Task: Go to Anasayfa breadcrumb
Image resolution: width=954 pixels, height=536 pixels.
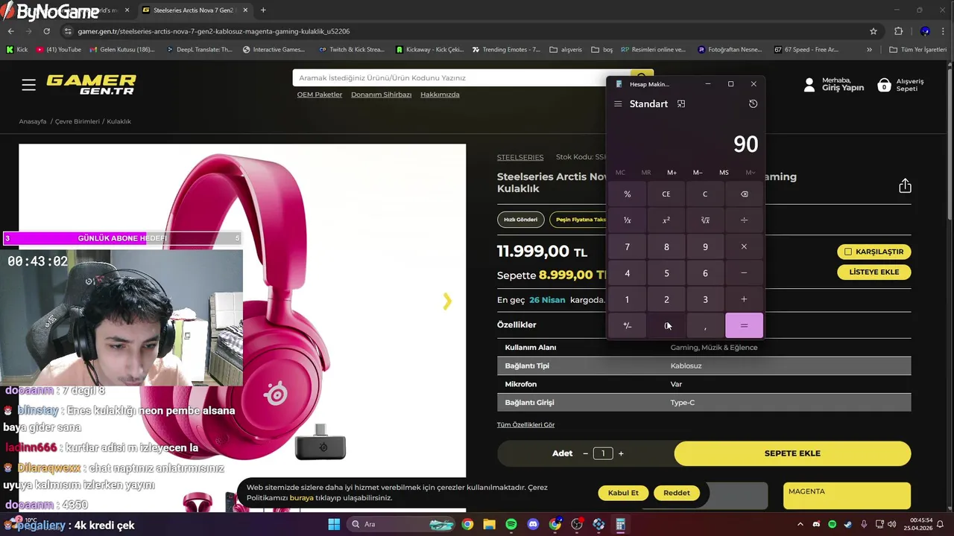Action: click(x=33, y=121)
